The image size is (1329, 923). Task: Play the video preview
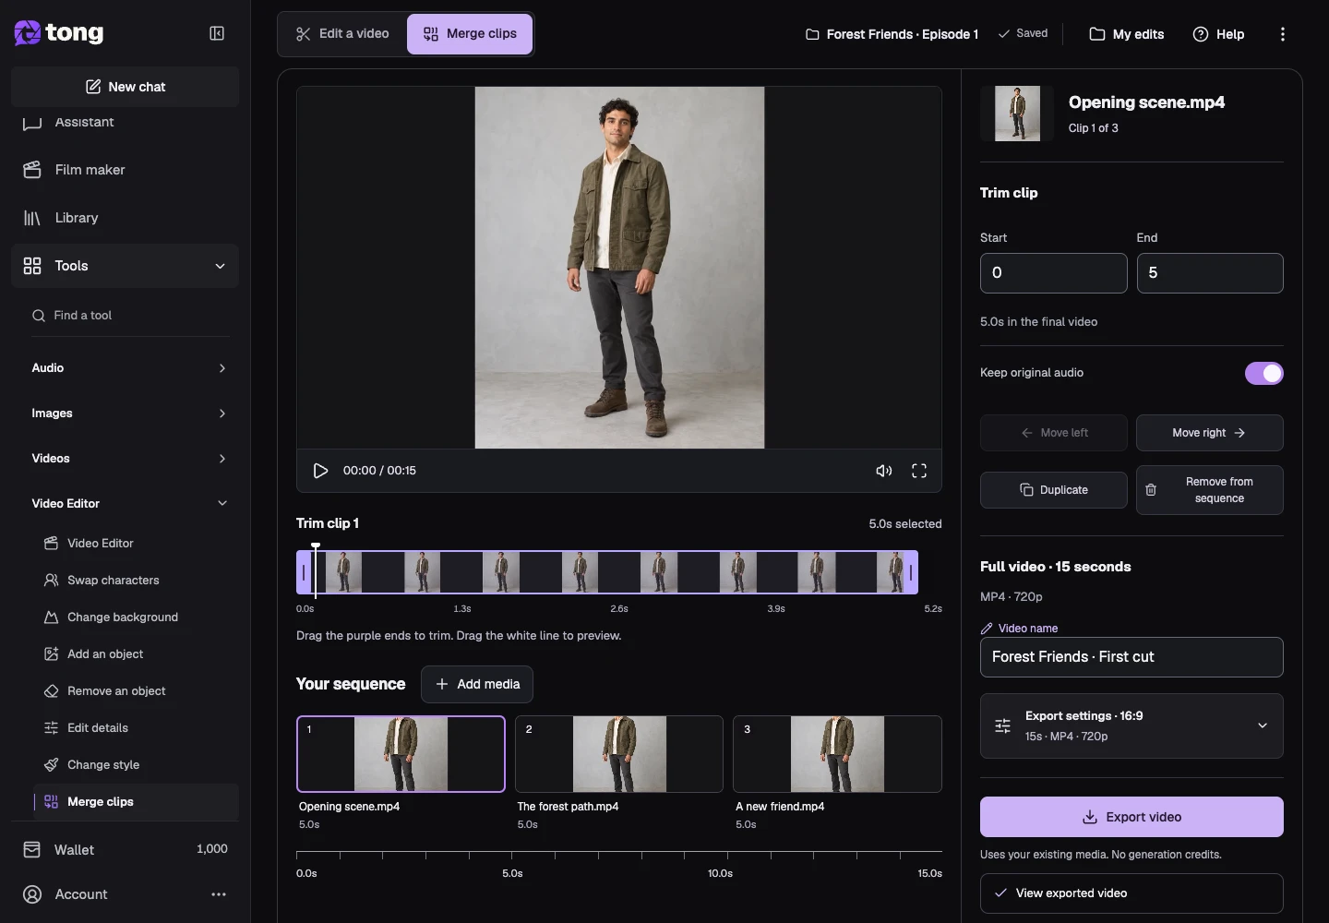click(320, 471)
